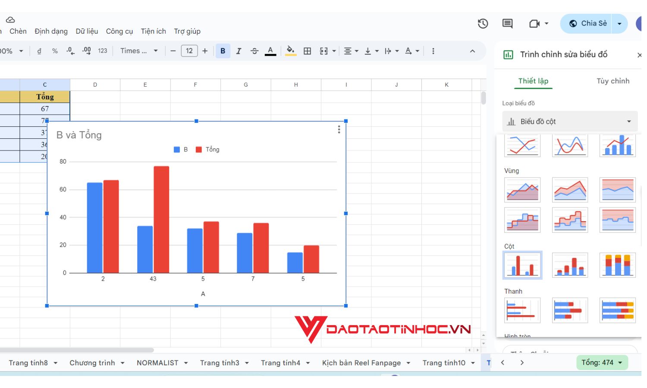Set text color to black

click(270, 51)
